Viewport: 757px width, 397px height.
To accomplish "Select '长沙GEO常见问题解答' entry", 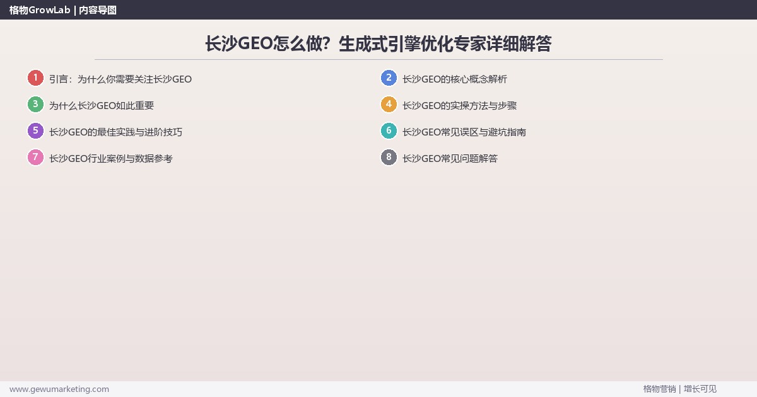I will click(x=450, y=159).
